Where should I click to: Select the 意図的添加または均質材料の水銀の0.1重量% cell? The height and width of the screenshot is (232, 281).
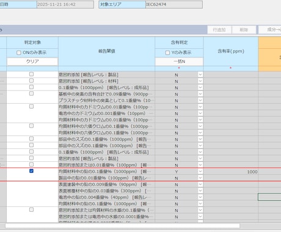pyautogui.click(x=106, y=210)
